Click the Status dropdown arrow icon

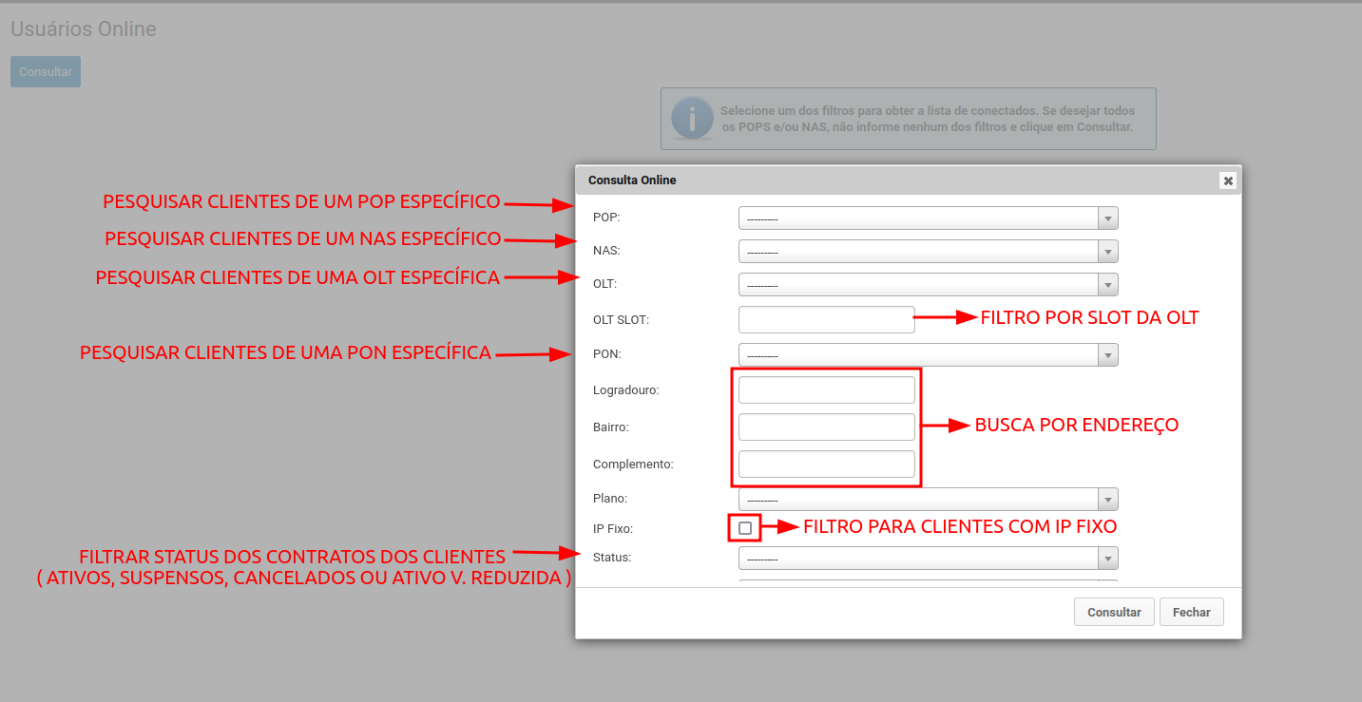click(1107, 558)
